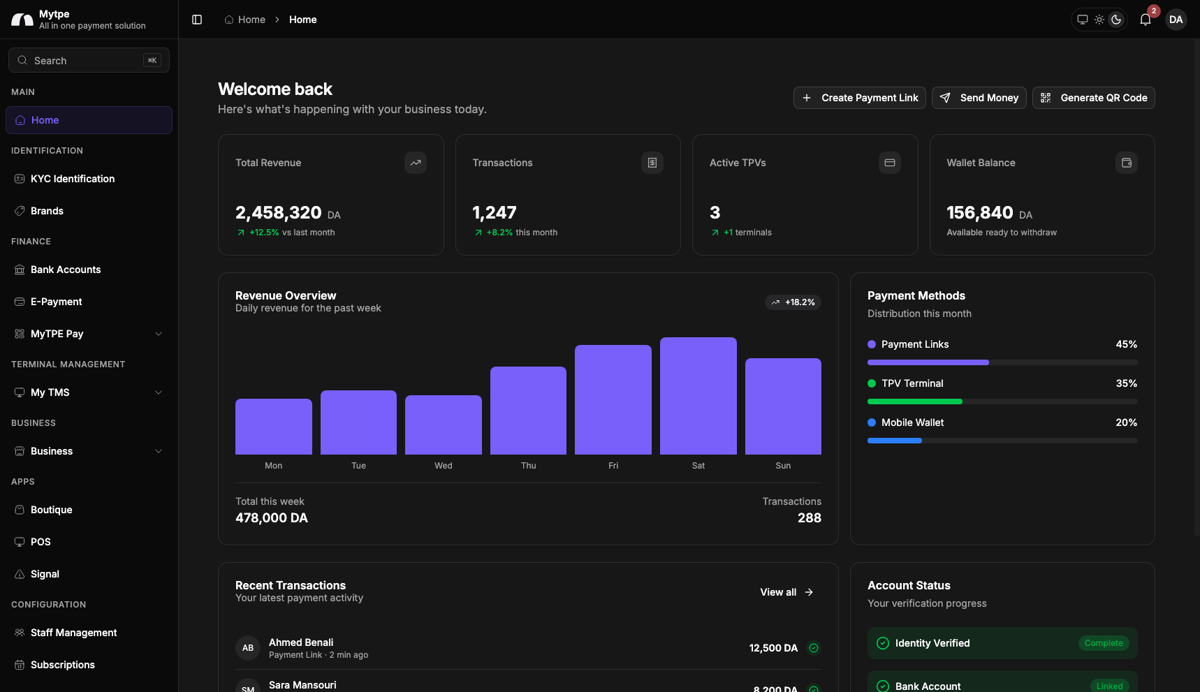The height and width of the screenshot is (692, 1200).
Task: Click the Create Payment Link button
Action: [x=859, y=98]
